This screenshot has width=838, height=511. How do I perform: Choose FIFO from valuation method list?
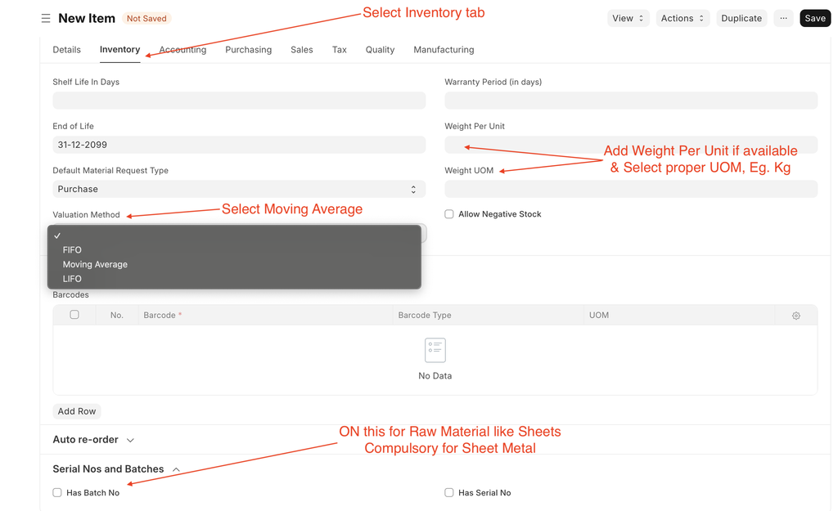[x=234, y=250]
